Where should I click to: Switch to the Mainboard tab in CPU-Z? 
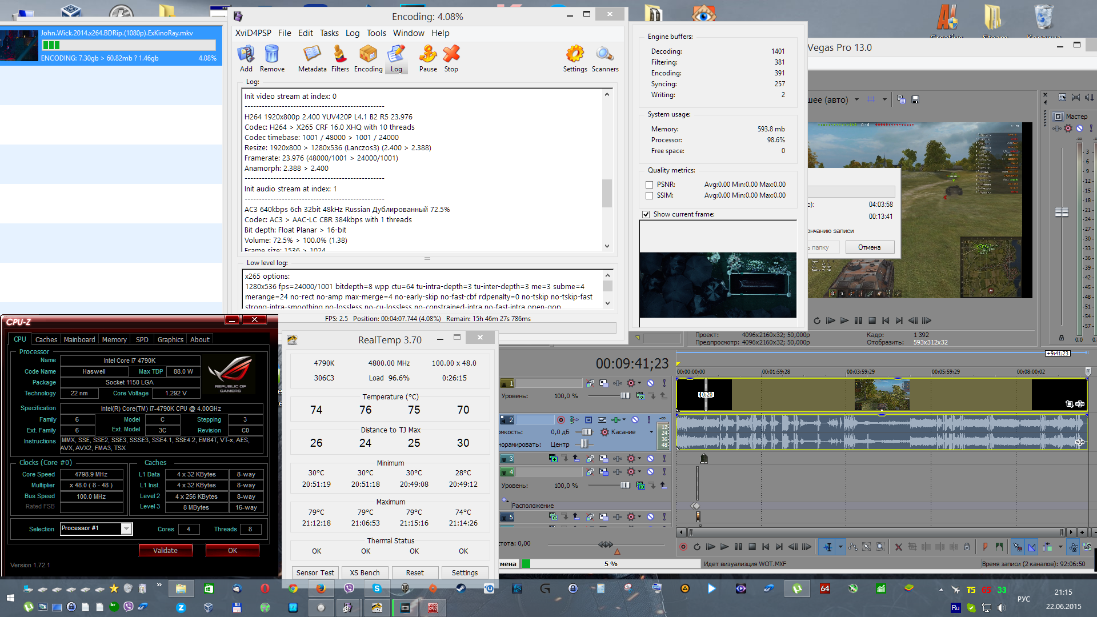[x=79, y=339]
